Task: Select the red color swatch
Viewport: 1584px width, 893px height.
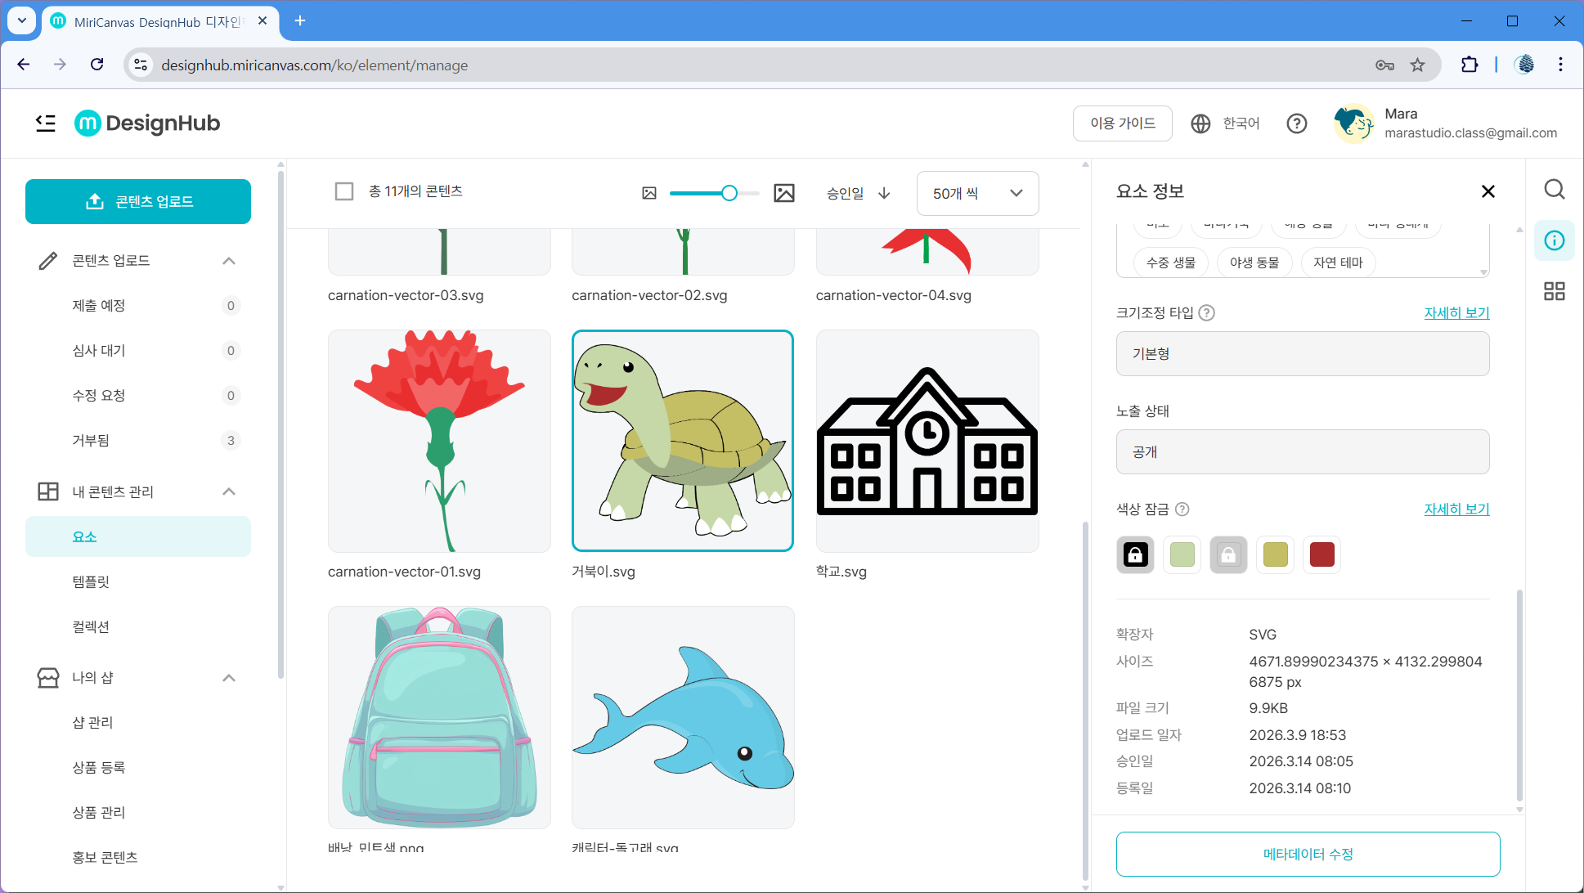Action: [1321, 554]
